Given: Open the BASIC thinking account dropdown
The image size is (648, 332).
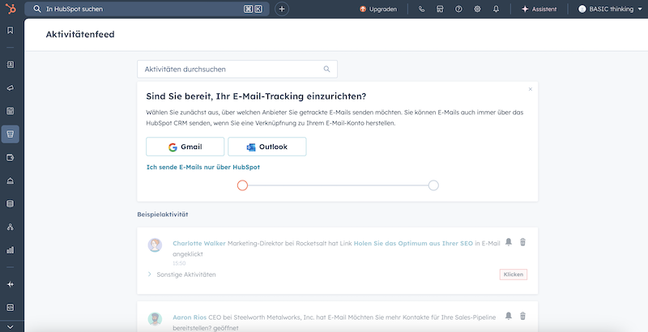Looking at the screenshot, I should click(x=607, y=9).
